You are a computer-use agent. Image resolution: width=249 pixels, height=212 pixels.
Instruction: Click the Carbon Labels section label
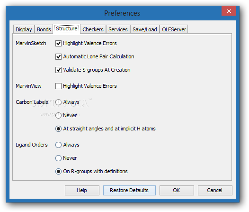32,102
